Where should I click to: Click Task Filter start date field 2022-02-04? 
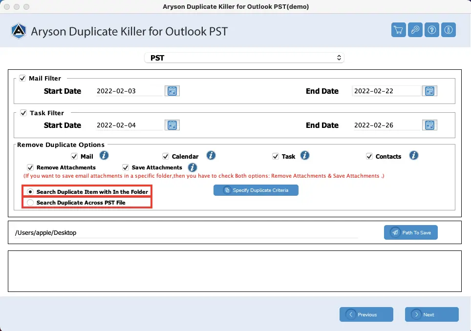[x=129, y=125]
